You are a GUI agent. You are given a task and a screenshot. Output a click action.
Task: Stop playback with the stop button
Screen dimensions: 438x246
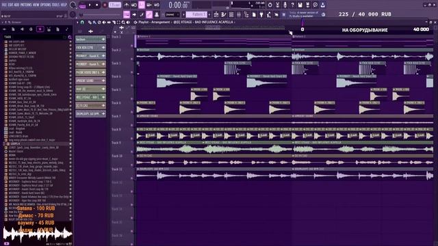(x=97, y=5)
